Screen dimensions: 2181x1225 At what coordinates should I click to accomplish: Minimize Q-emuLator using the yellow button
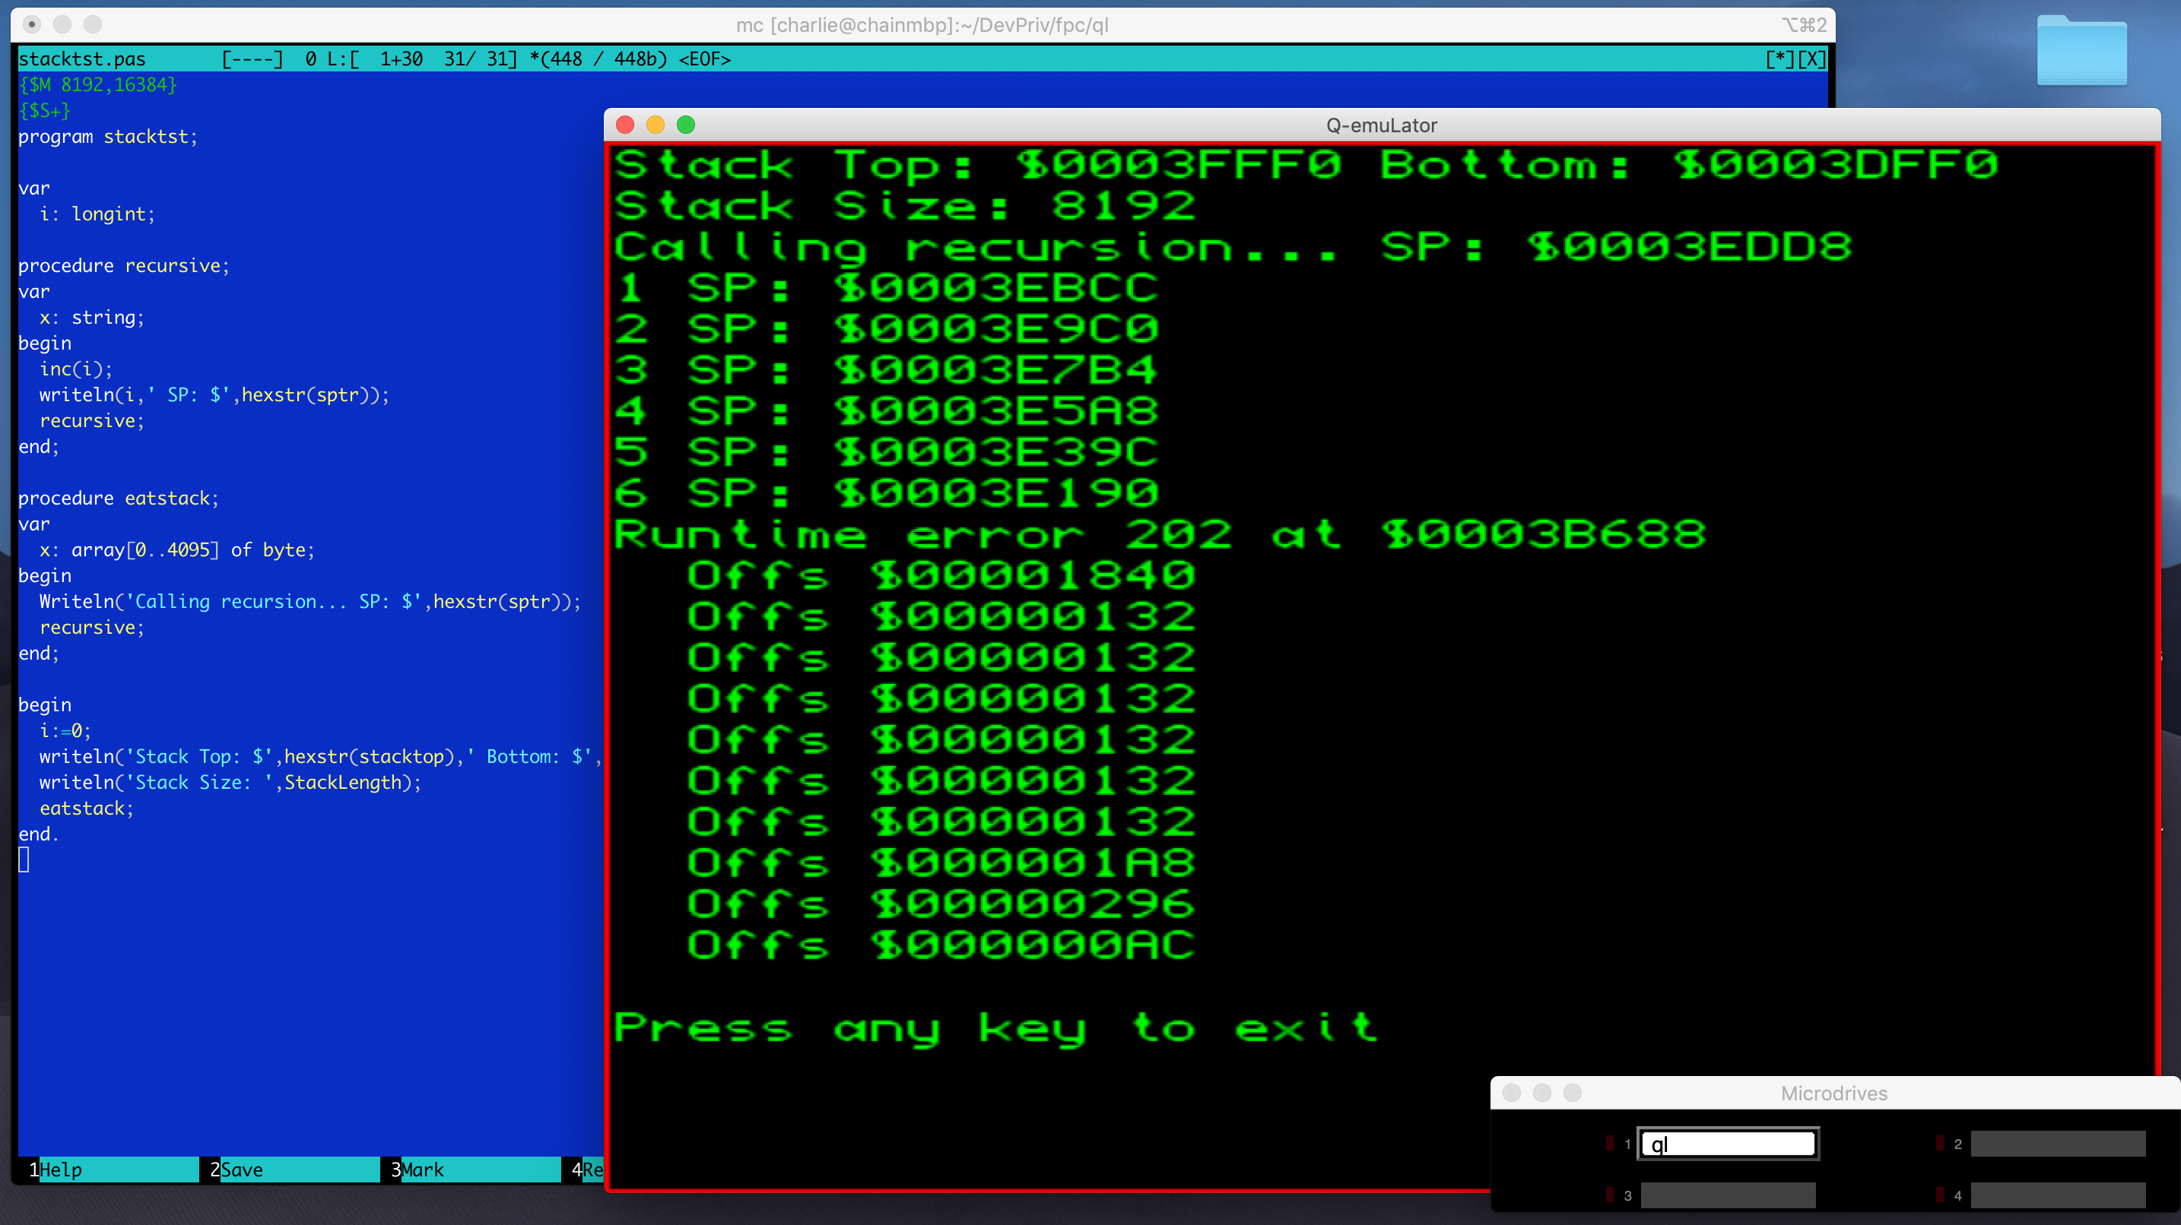(656, 125)
